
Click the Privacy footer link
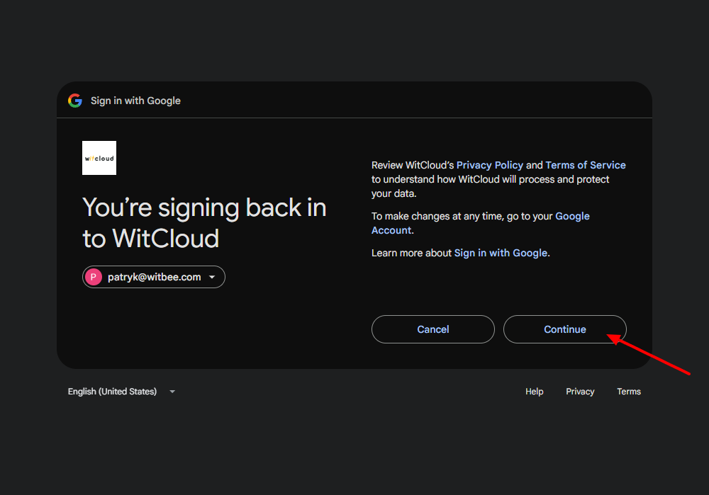point(580,392)
